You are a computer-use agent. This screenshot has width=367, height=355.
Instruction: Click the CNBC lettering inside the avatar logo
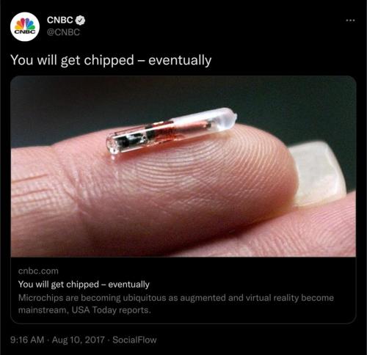click(25, 32)
